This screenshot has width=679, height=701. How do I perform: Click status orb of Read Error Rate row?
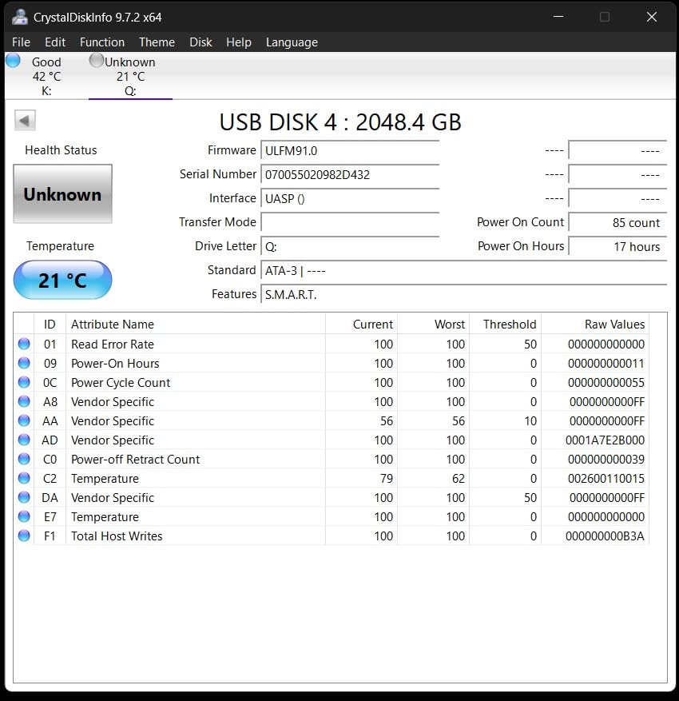24,344
